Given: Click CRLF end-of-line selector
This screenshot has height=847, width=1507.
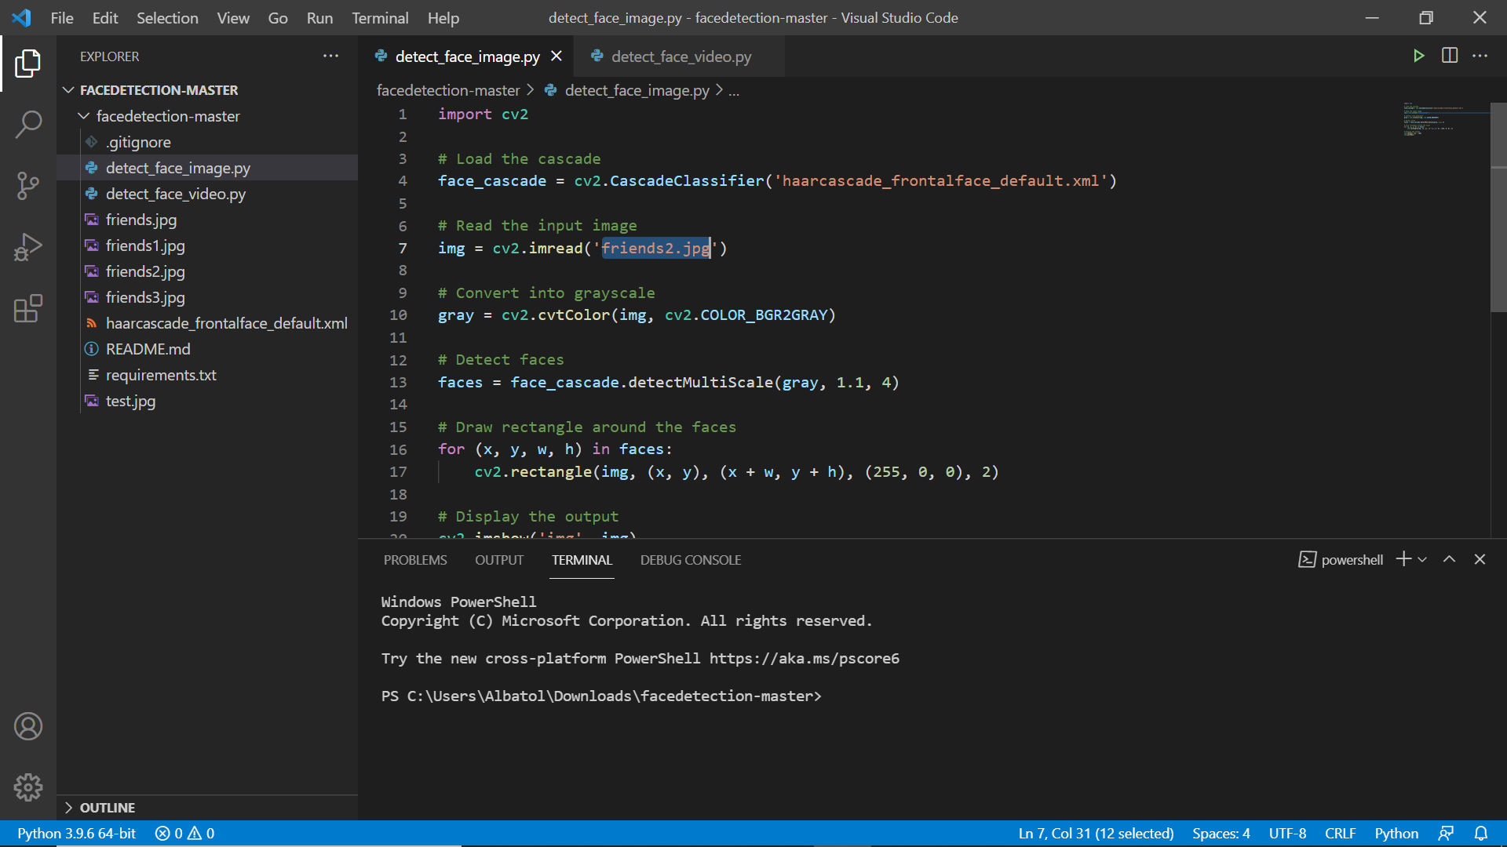Looking at the screenshot, I should pos(1340,834).
